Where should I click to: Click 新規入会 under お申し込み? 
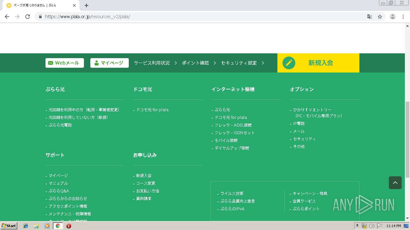point(144,175)
